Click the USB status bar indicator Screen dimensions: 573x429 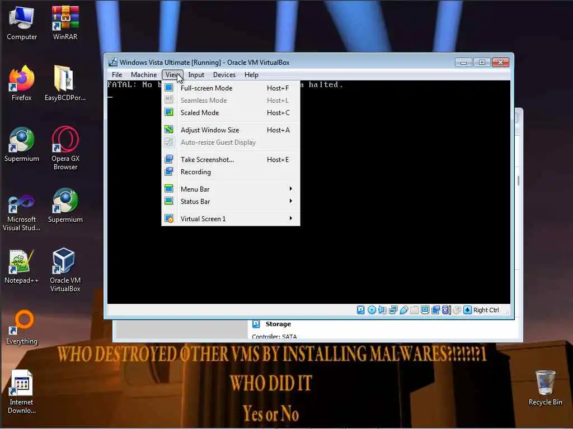[404, 310]
